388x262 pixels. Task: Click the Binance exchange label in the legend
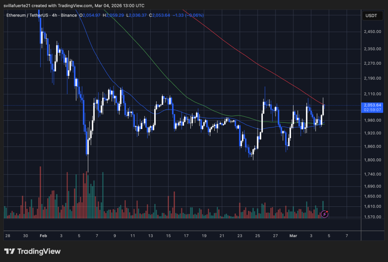70,15
